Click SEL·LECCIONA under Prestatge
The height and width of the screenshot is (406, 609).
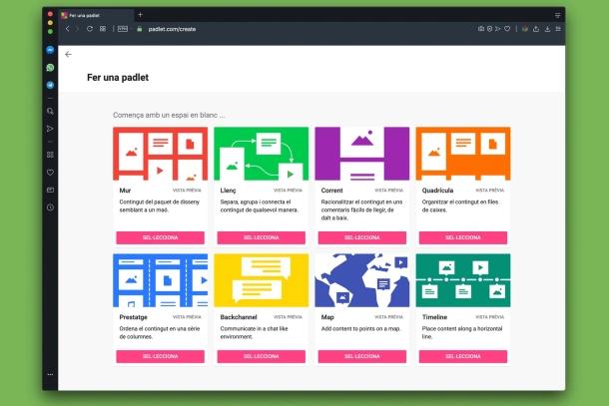[161, 356]
